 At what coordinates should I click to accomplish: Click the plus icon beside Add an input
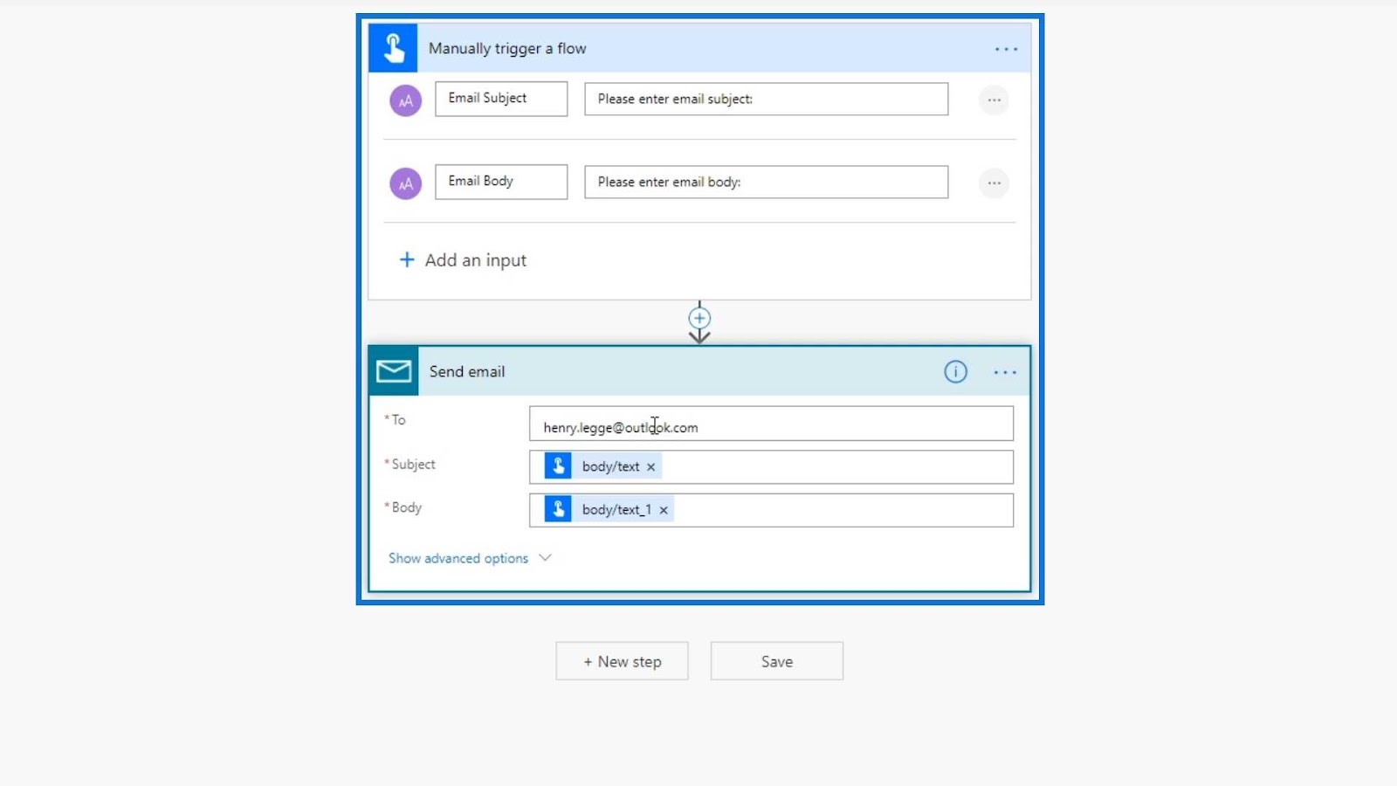tap(407, 259)
